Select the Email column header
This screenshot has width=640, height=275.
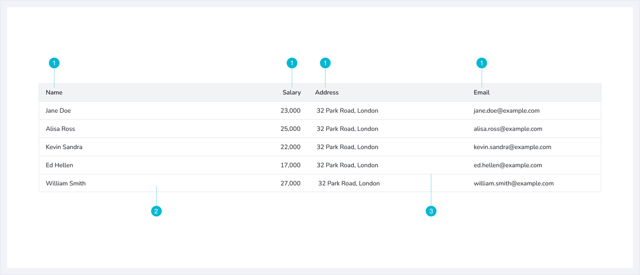pos(481,92)
